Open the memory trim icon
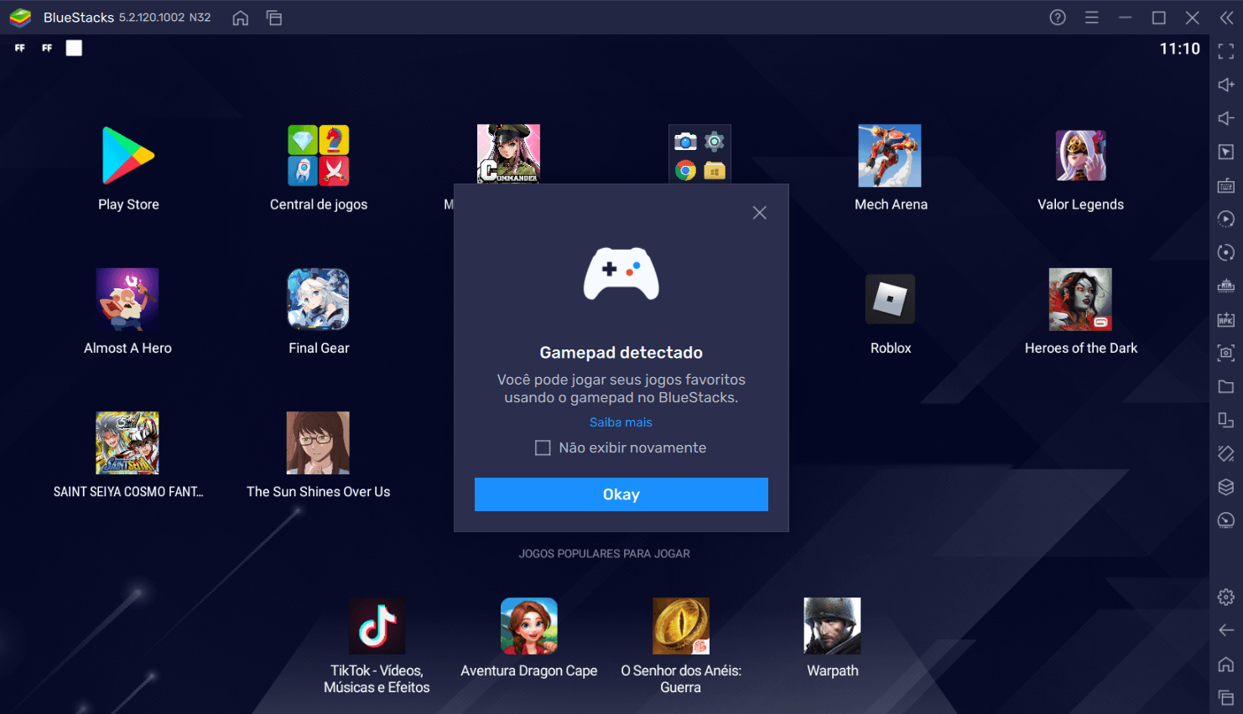1243x714 pixels. click(1225, 286)
